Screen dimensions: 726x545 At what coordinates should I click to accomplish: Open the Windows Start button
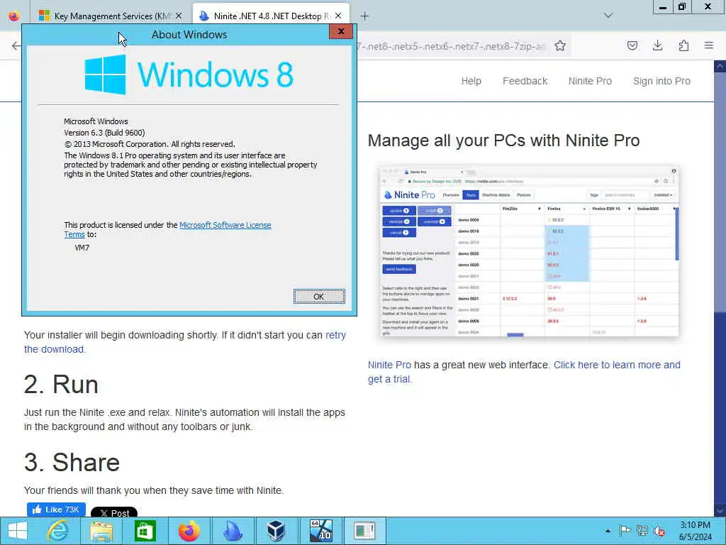[x=18, y=531]
